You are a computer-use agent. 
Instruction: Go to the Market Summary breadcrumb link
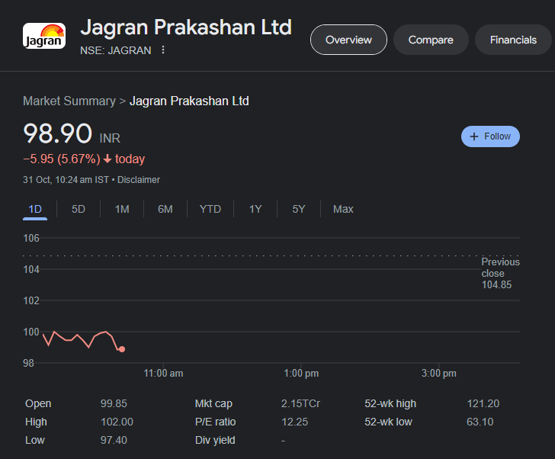click(69, 101)
